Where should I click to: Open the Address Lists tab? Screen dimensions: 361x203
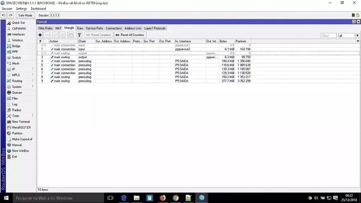point(133,28)
